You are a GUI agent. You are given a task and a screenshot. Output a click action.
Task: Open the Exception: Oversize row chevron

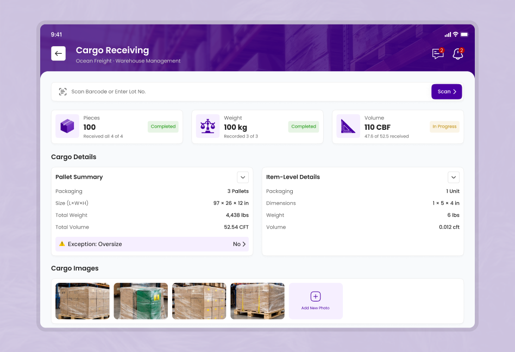pyautogui.click(x=244, y=244)
